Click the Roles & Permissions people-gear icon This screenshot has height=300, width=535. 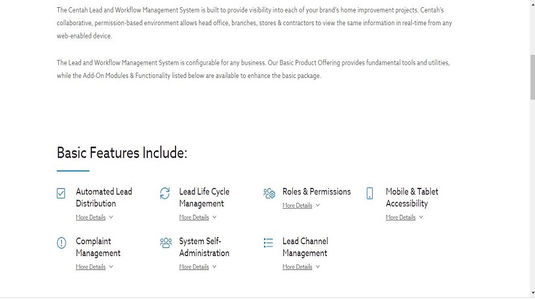(x=269, y=193)
